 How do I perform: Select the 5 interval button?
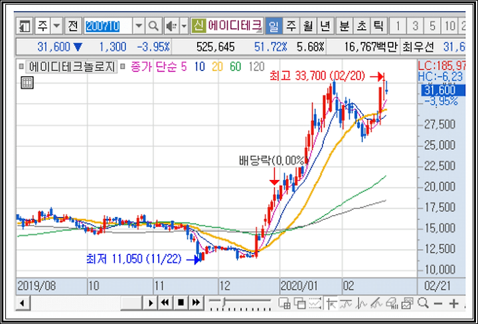(x=432, y=27)
